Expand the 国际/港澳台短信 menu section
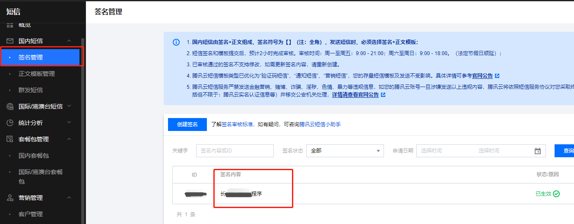The image size is (574, 224). pyautogui.click(x=69, y=106)
